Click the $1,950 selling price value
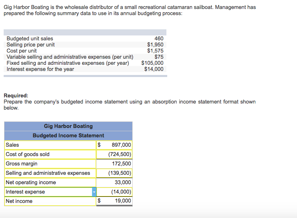The width and height of the screenshot is (297, 218). (x=155, y=44)
